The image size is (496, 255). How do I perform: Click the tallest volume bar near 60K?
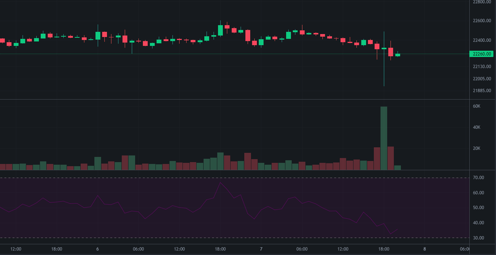point(384,138)
